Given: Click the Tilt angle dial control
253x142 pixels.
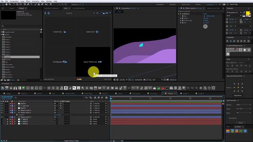Looking at the screenshot, I should [x=205, y=26].
